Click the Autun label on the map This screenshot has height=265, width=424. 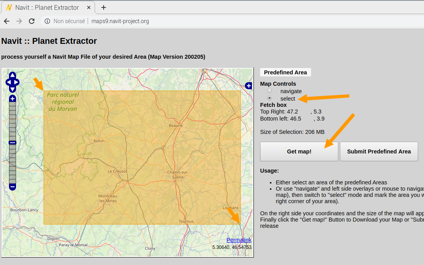(x=99, y=141)
